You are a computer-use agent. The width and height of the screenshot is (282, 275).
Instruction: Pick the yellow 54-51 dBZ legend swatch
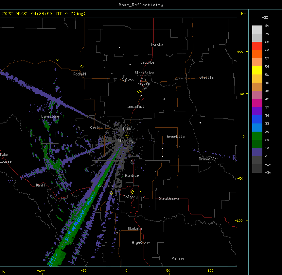(257, 70)
